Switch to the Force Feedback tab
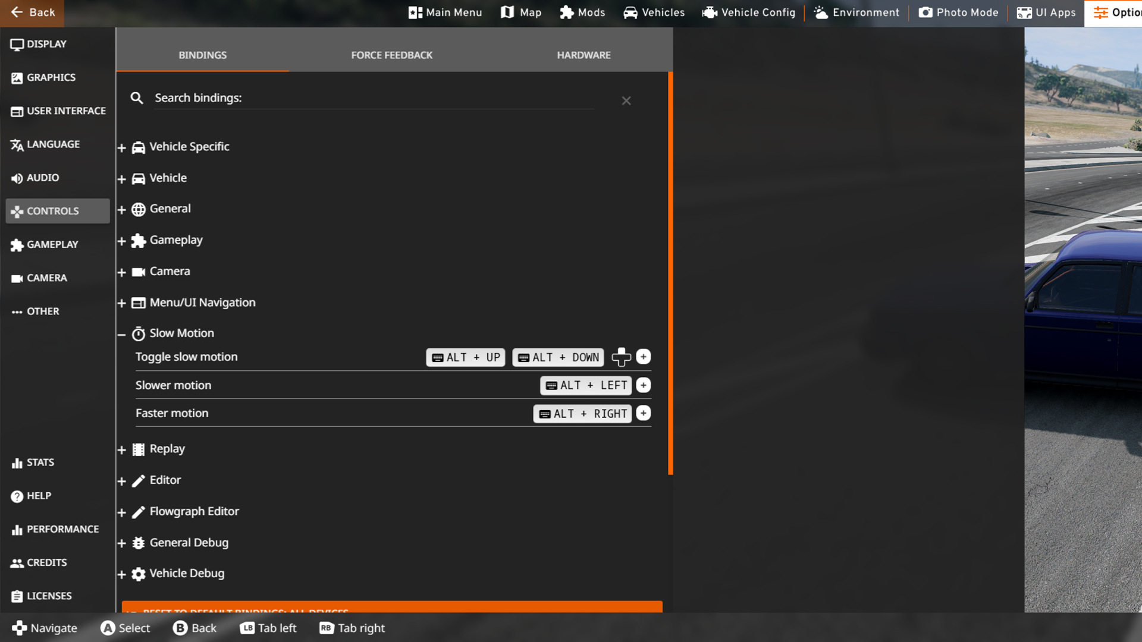Screen dimensions: 1142x642 click(x=391, y=55)
